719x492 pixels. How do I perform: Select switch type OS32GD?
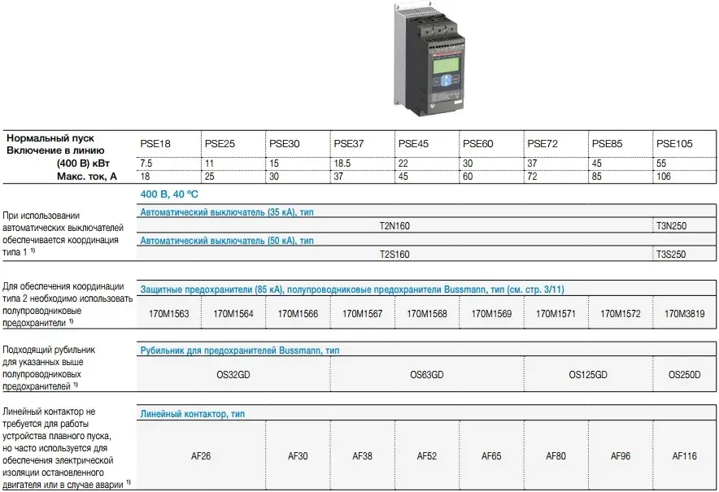pos(233,375)
